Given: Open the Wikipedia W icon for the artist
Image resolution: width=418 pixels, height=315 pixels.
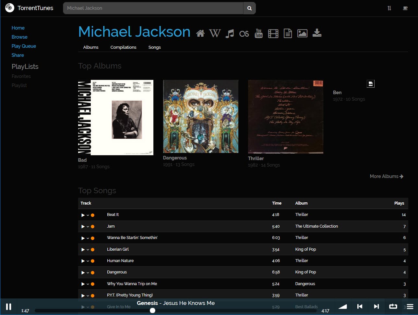Looking at the screenshot, I should click(215, 33).
